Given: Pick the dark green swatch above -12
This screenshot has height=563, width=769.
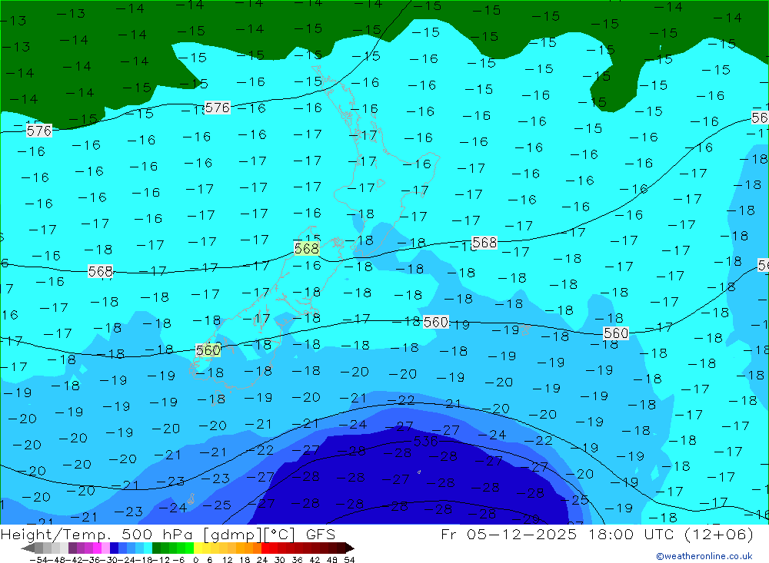Looking at the screenshot, I should click(x=156, y=548).
